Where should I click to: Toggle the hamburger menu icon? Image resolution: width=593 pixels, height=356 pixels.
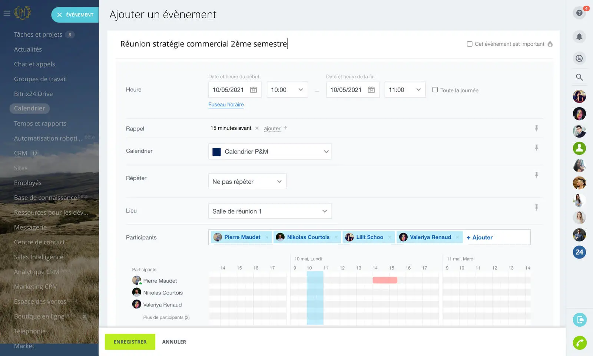click(x=7, y=13)
